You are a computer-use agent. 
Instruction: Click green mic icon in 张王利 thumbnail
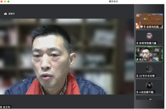click(x=137, y=60)
